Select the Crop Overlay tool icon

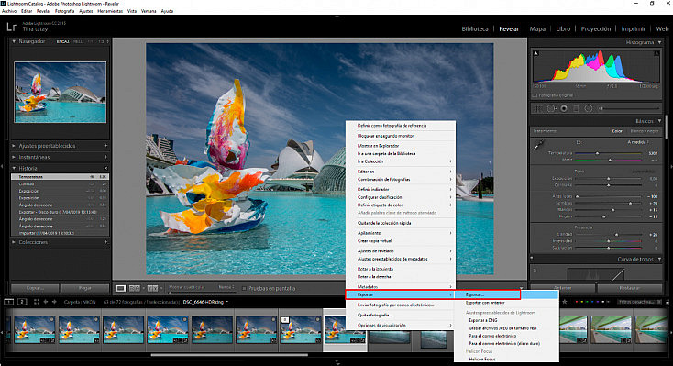coord(537,108)
